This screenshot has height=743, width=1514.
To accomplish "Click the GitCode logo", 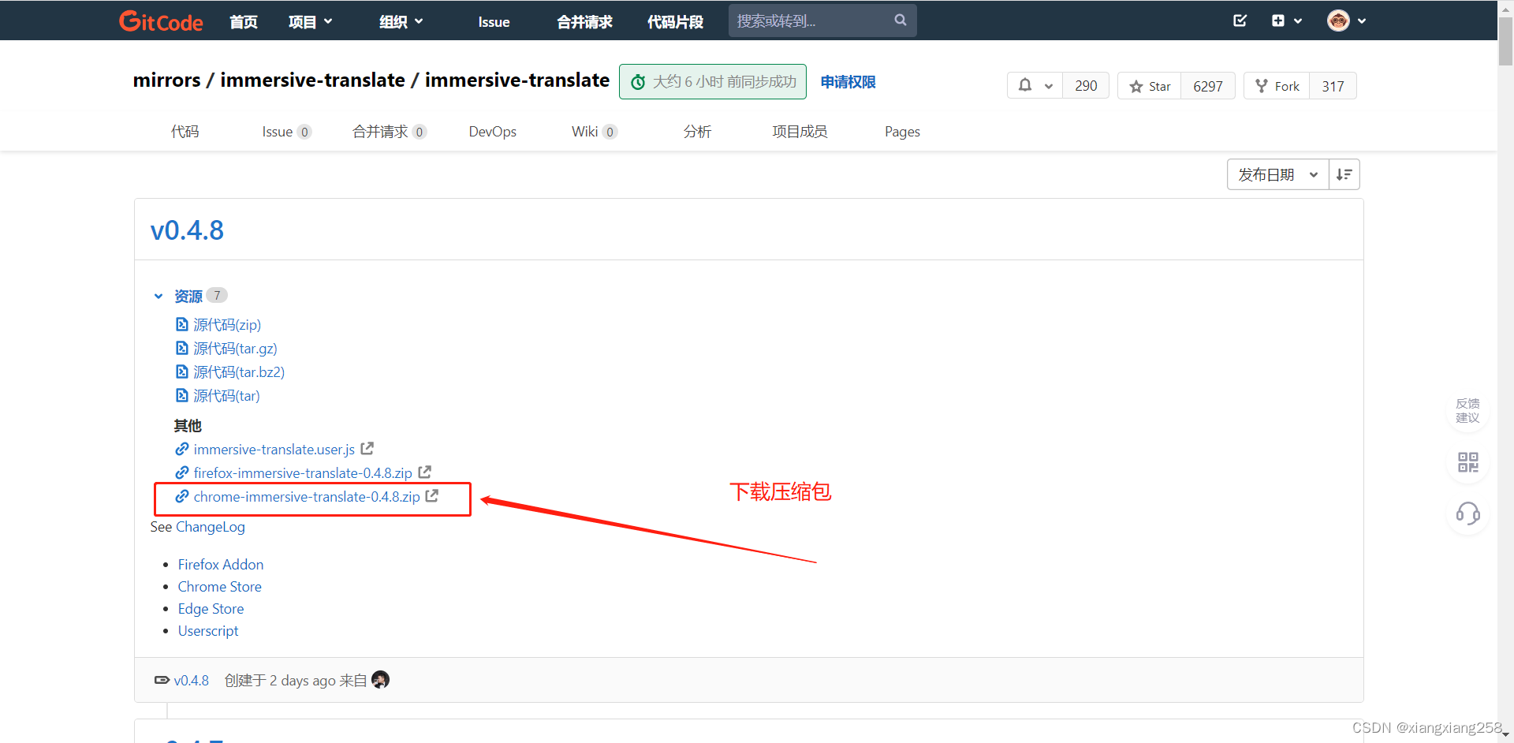I will pyautogui.click(x=161, y=21).
